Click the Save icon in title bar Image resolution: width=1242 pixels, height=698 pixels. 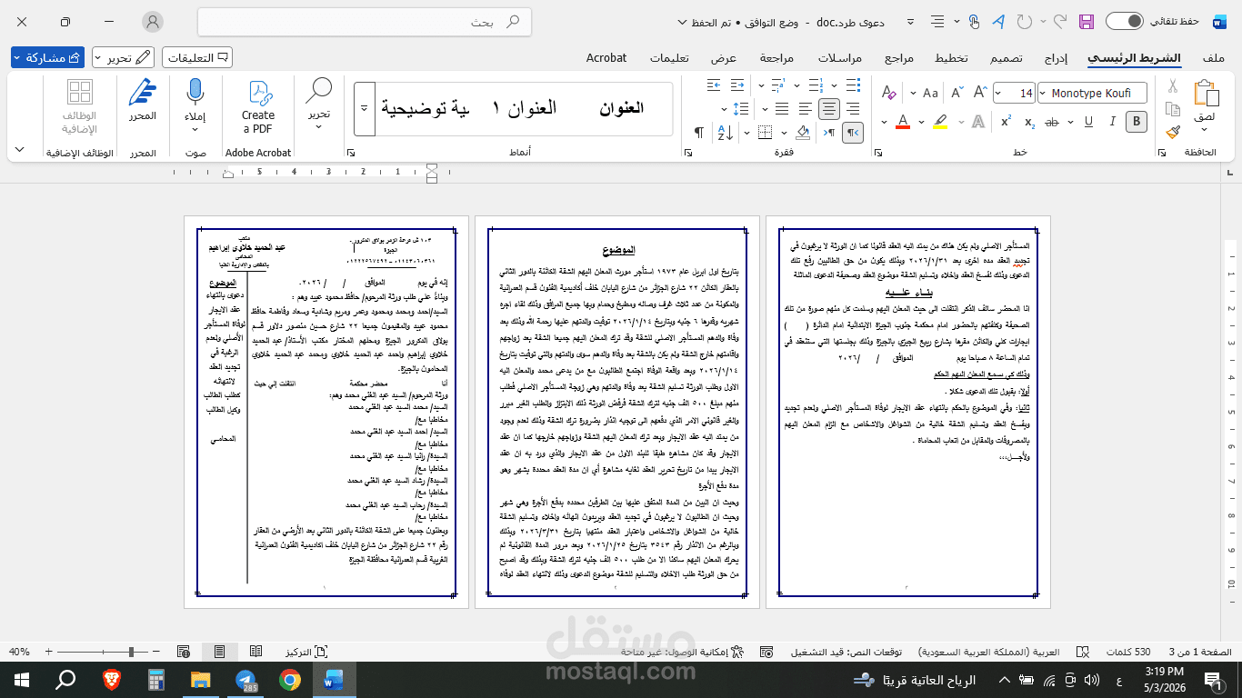(x=1086, y=21)
